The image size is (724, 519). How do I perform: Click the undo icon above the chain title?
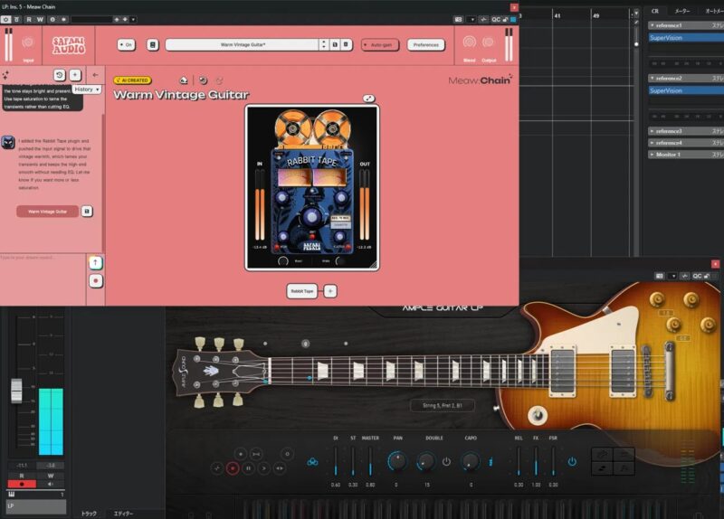tap(203, 80)
